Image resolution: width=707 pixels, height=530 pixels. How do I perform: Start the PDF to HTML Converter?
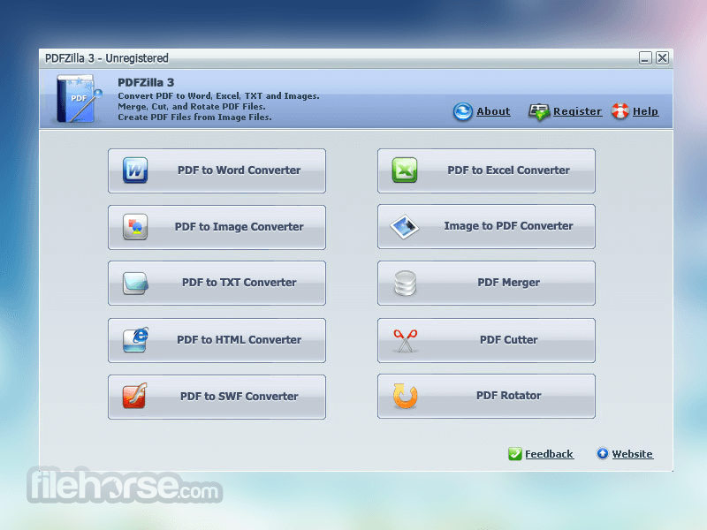pyautogui.click(x=217, y=340)
